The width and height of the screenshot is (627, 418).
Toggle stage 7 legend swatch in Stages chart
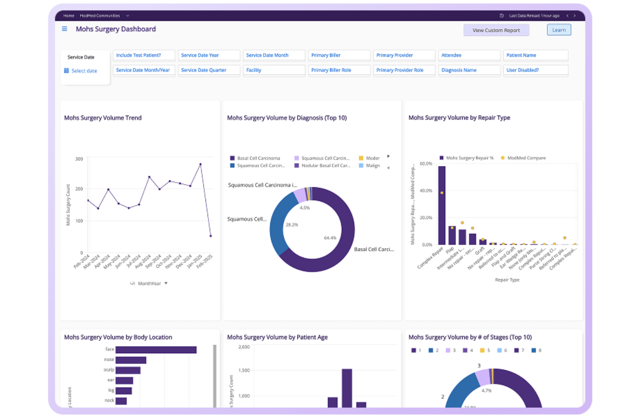(x=516, y=350)
